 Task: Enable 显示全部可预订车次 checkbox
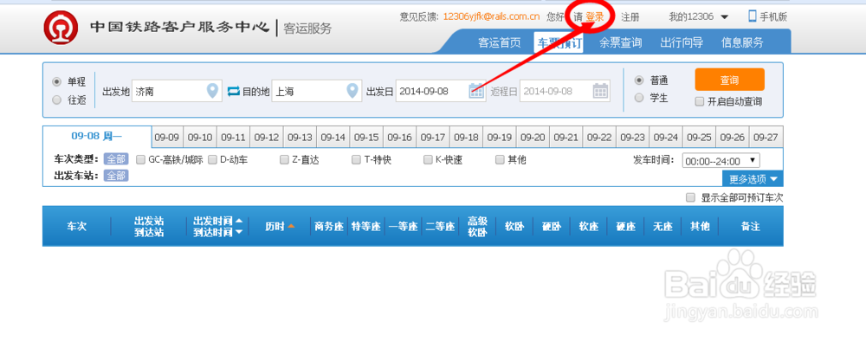tap(690, 197)
